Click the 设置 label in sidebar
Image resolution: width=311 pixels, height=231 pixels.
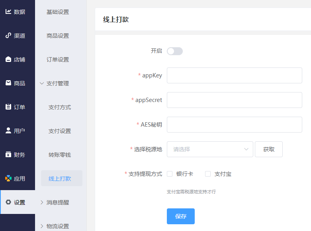tap(20, 202)
